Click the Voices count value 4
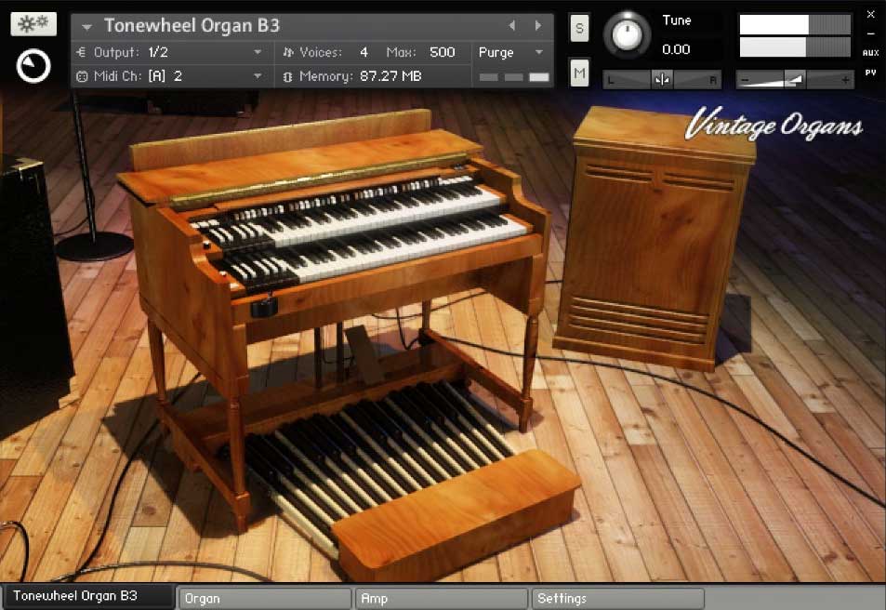This screenshot has width=886, height=610. 364,52
